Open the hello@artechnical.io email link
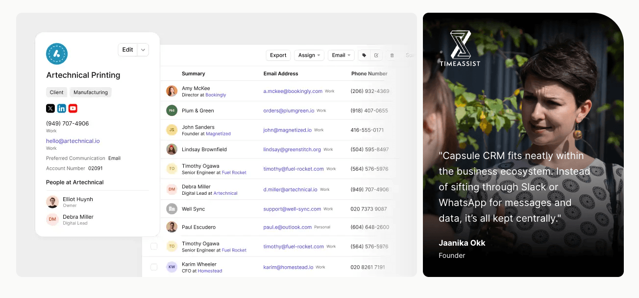This screenshot has width=639, height=298. coord(73,141)
